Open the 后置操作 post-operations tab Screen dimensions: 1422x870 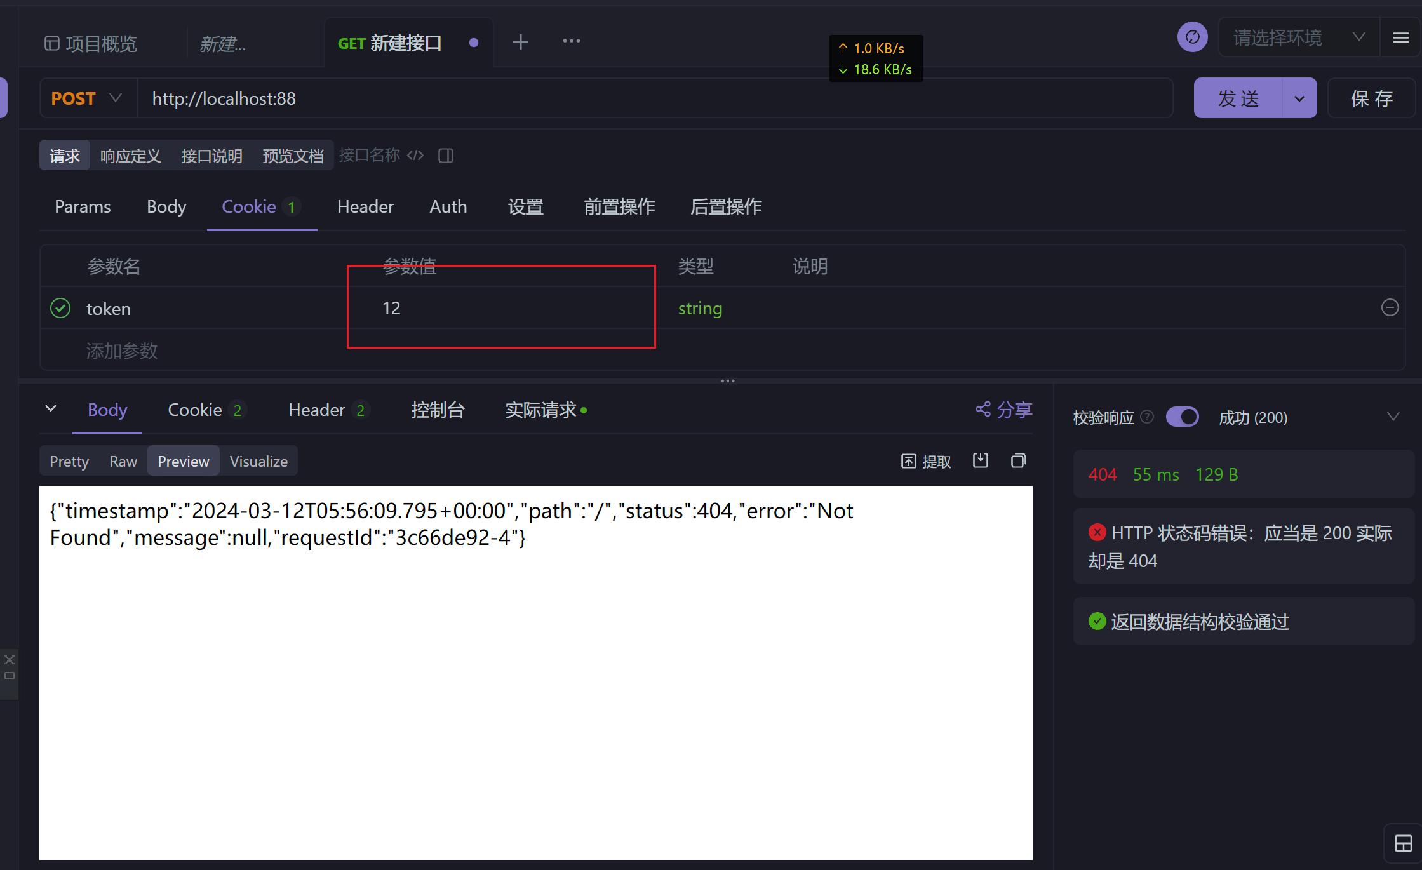coord(726,207)
